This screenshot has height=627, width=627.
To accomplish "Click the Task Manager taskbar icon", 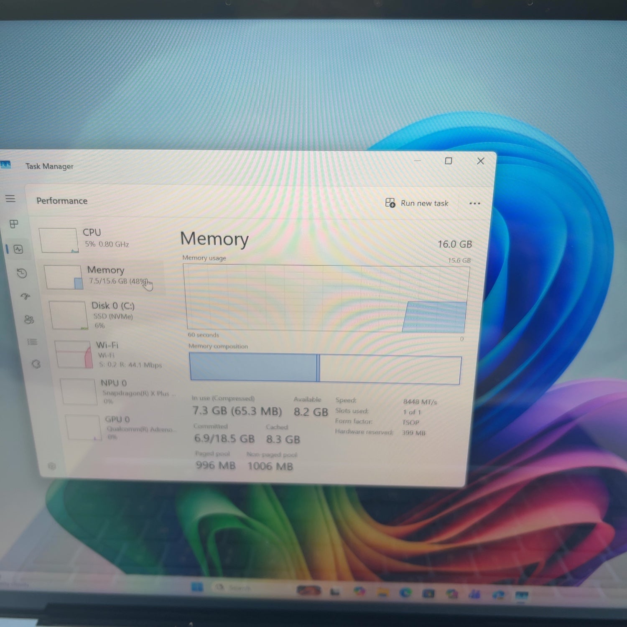I will pos(521,595).
